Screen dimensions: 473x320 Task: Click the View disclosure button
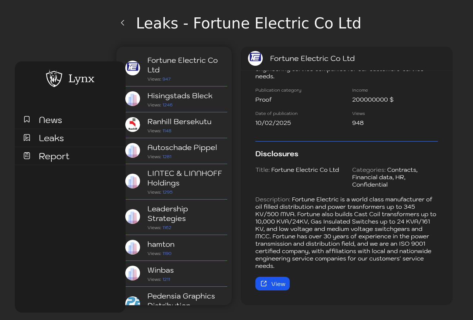pos(272,284)
